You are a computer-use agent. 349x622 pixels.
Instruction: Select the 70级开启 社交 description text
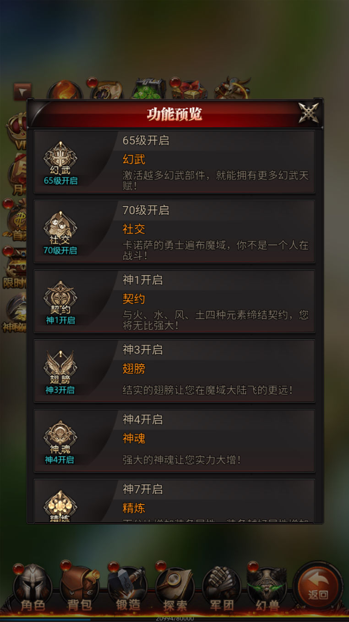point(215,250)
